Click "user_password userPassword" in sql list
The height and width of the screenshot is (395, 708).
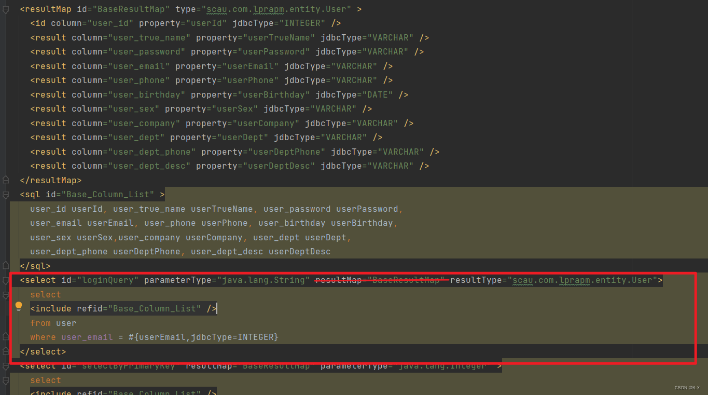tap(331, 209)
